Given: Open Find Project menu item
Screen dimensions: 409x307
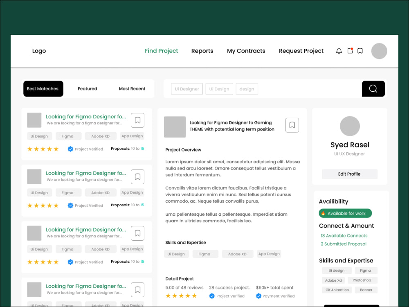Looking at the screenshot, I should [162, 51].
